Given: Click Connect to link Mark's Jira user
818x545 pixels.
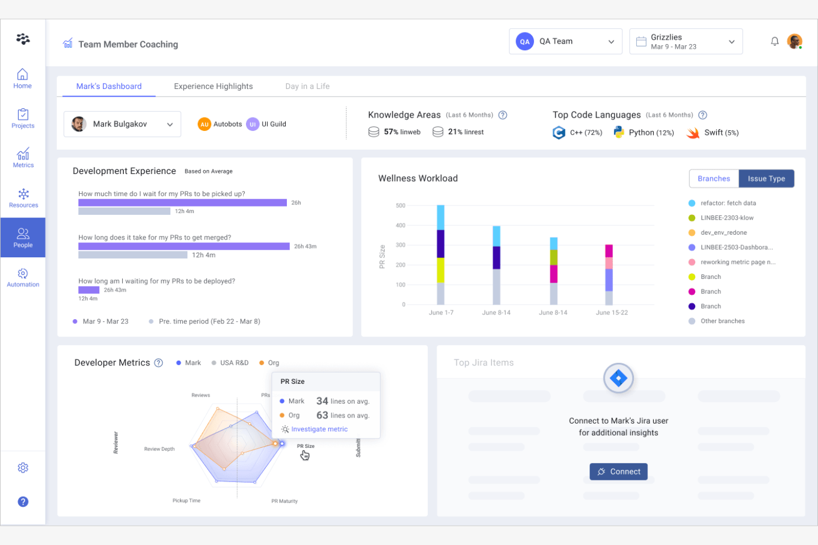Looking at the screenshot, I should [618, 471].
